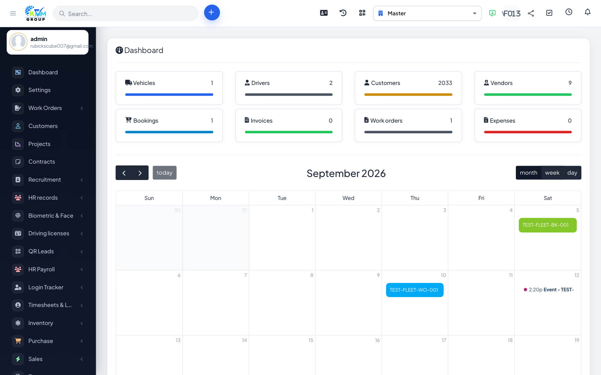Click the Work Orders sidebar icon
The height and width of the screenshot is (375, 601).
coord(18,108)
